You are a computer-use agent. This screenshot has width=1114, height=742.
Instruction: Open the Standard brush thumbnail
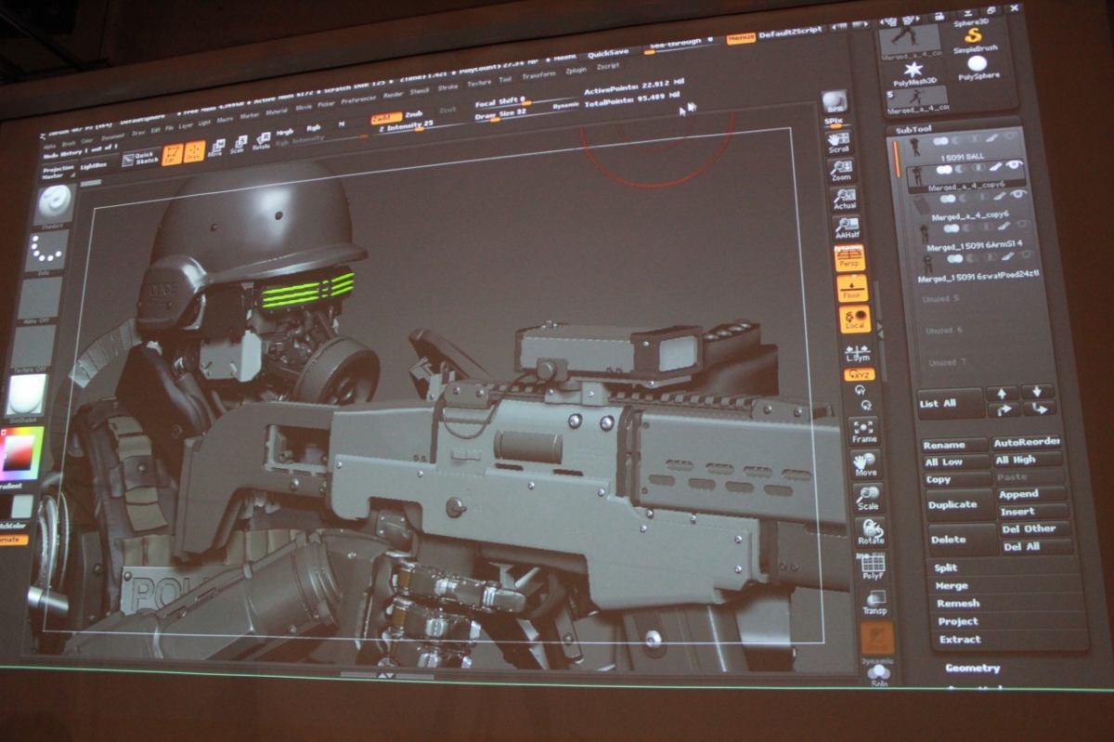click(55, 205)
